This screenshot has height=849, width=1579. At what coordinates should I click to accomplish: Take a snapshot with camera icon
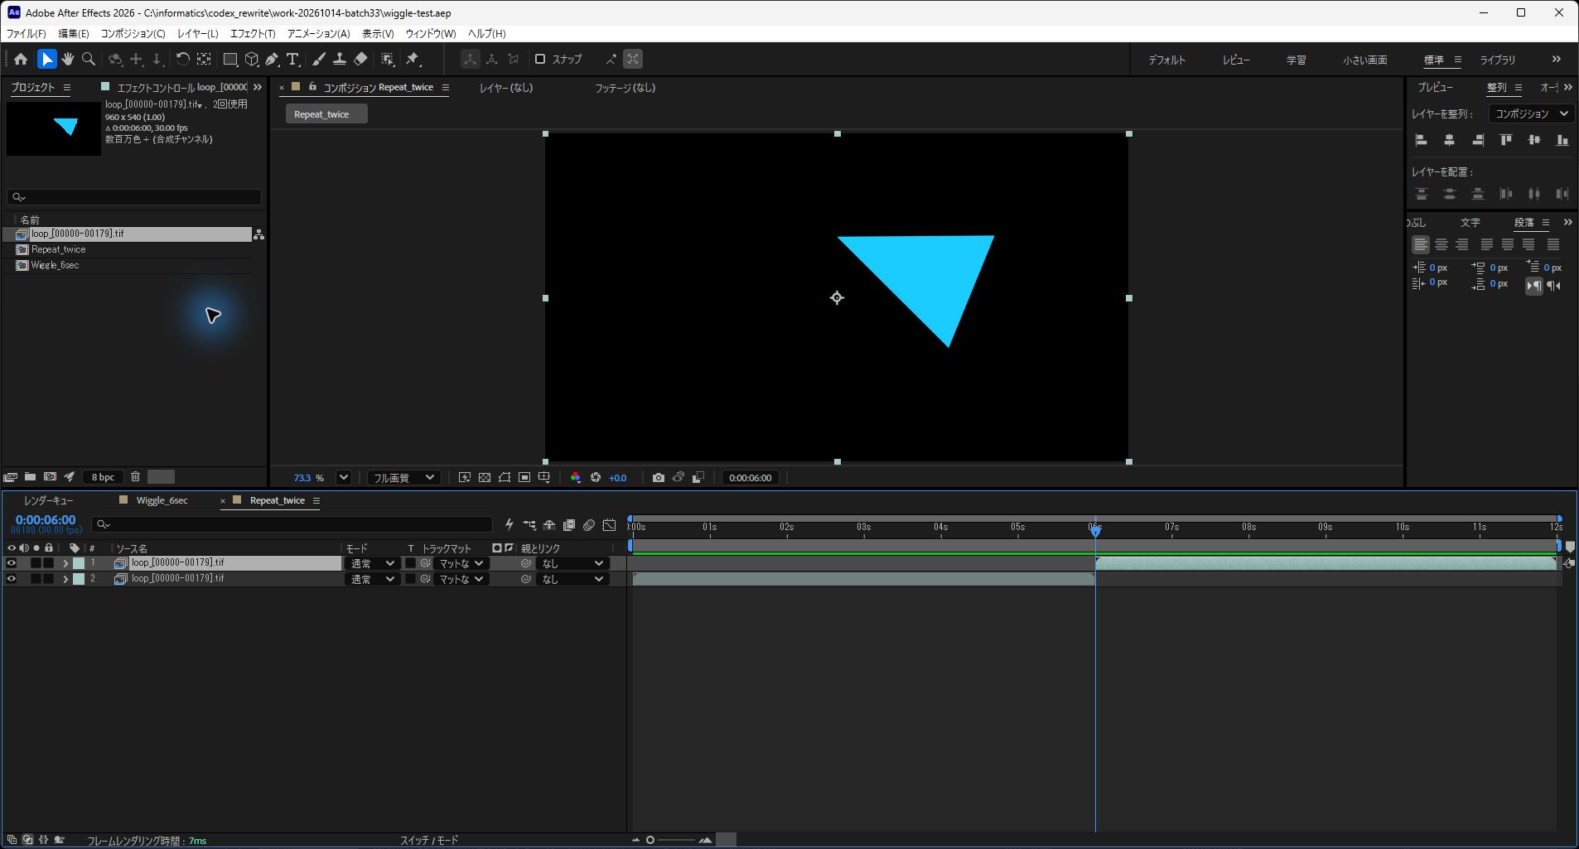tap(658, 477)
